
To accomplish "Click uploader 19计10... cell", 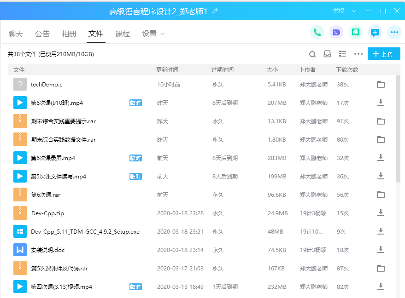I will click(x=311, y=231).
